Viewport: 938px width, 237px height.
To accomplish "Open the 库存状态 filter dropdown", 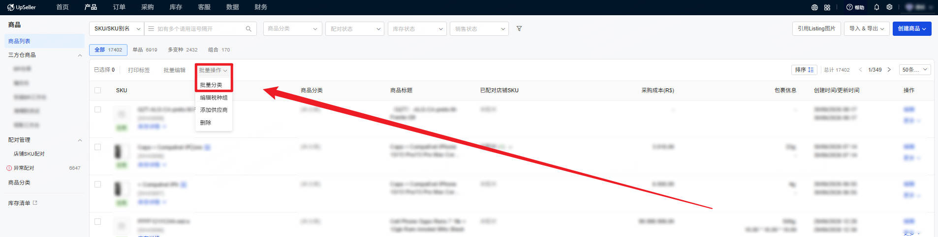I will pyautogui.click(x=417, y=29).
